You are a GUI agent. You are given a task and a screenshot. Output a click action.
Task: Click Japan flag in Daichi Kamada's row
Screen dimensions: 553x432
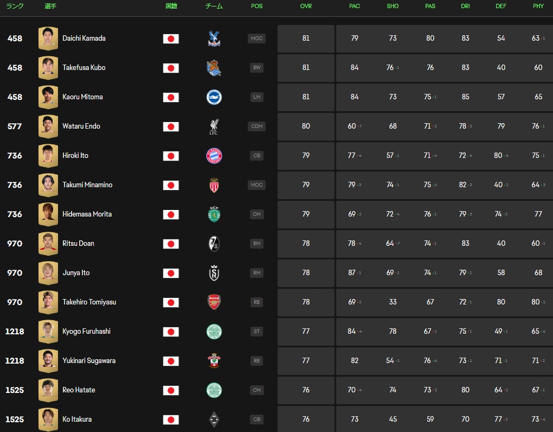pos(171,39)
